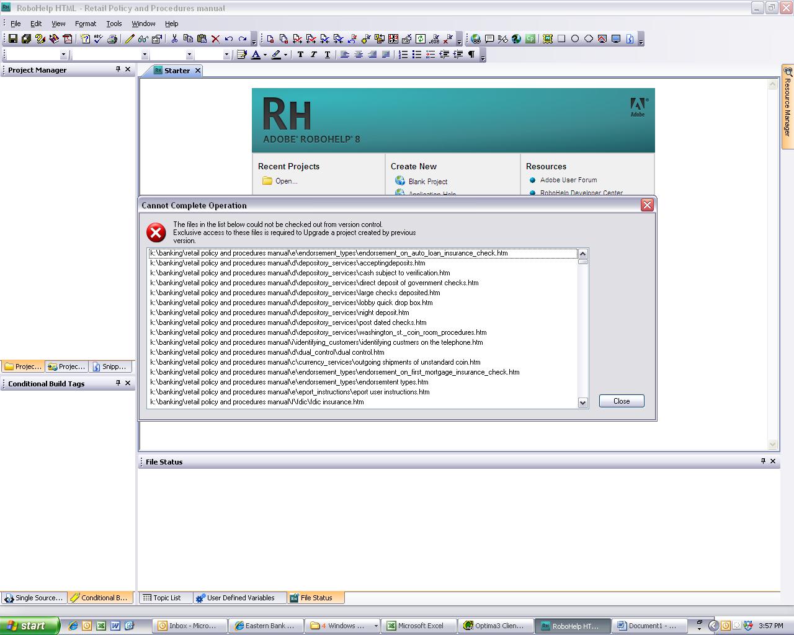
Task: Toggle Center alignment icon
Action: tap(359, 55)
